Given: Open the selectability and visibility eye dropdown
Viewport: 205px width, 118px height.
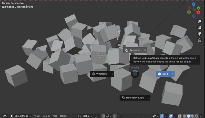Looking at the screenshot, I should click(x=156, y=116).
